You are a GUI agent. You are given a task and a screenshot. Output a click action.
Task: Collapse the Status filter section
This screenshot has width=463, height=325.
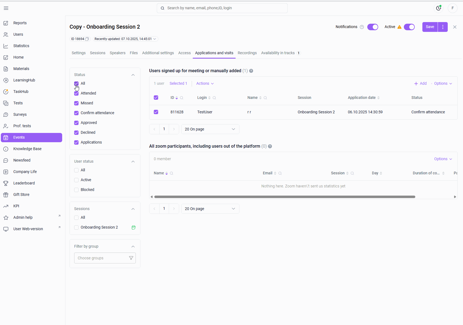[133, 75]
